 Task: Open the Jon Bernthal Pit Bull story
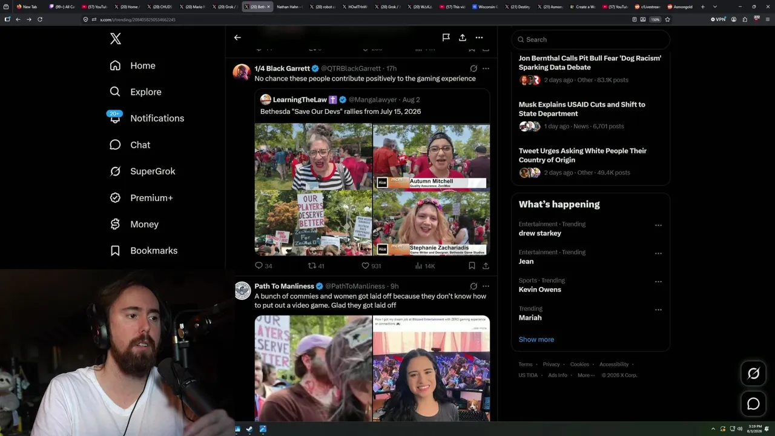(590, 68)
